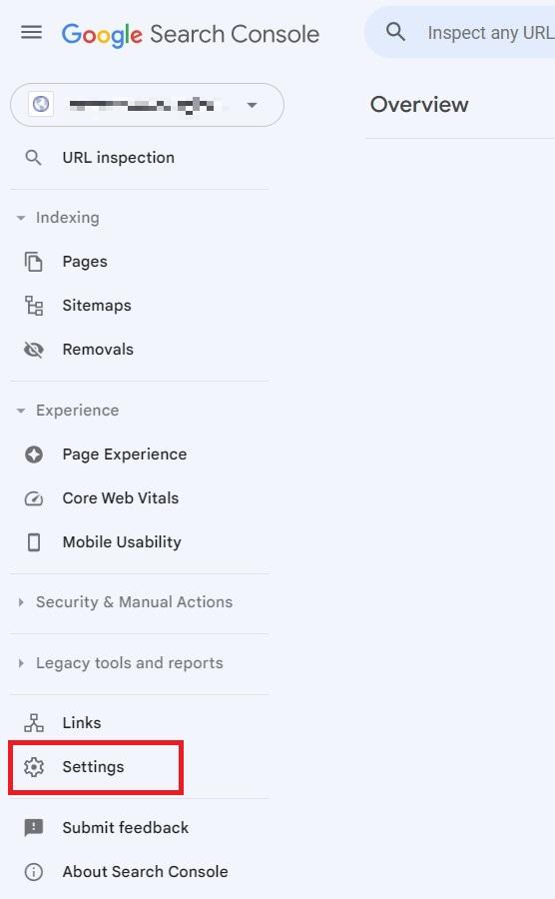The image size is (555, 899).
Task: Click the Links network icon
Action: [34, 722]
